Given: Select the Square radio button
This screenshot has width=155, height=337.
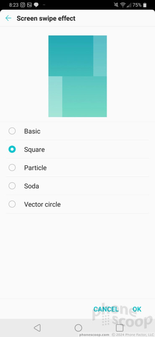Looking at the screenshot, I should pyautogui.click(x=12, y=149).
